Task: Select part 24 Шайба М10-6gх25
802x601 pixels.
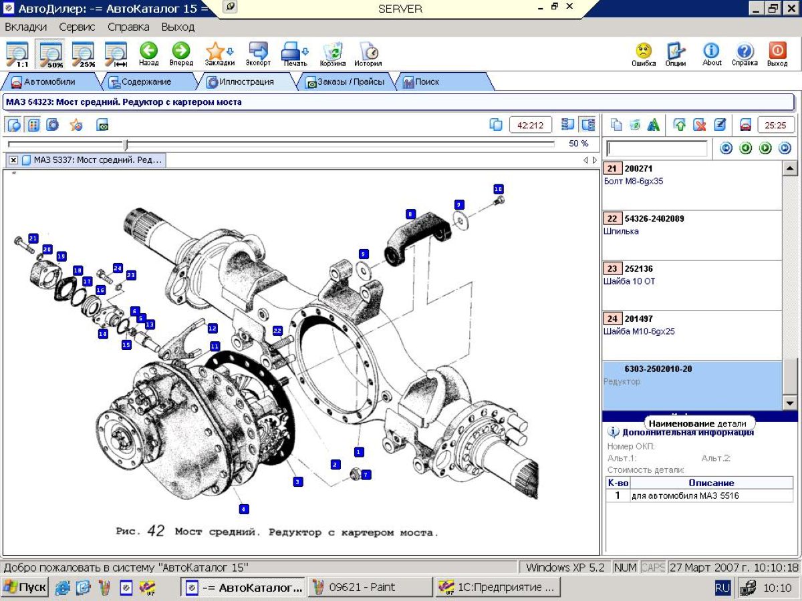Action: [692, 335]
